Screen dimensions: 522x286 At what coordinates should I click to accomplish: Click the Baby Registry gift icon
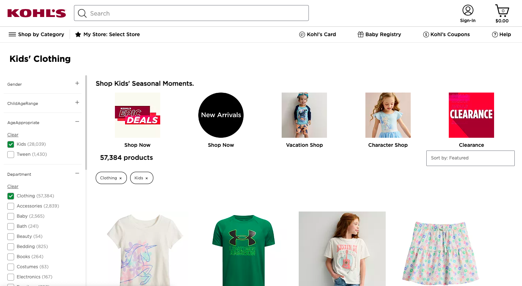pyautogui.click(x=360, y=34)
